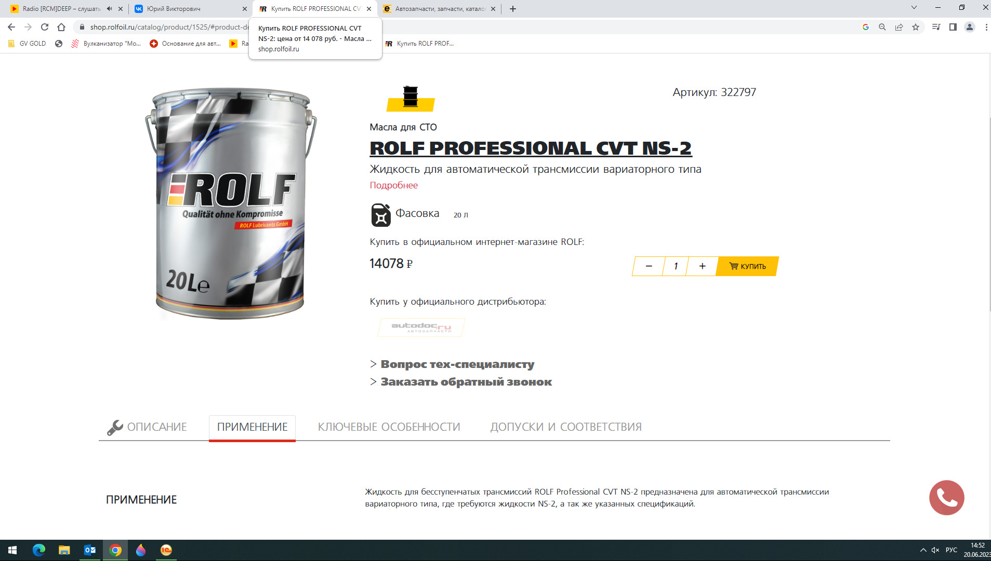Add product to cart with КУПИТЬ

[x=747, y=266]
